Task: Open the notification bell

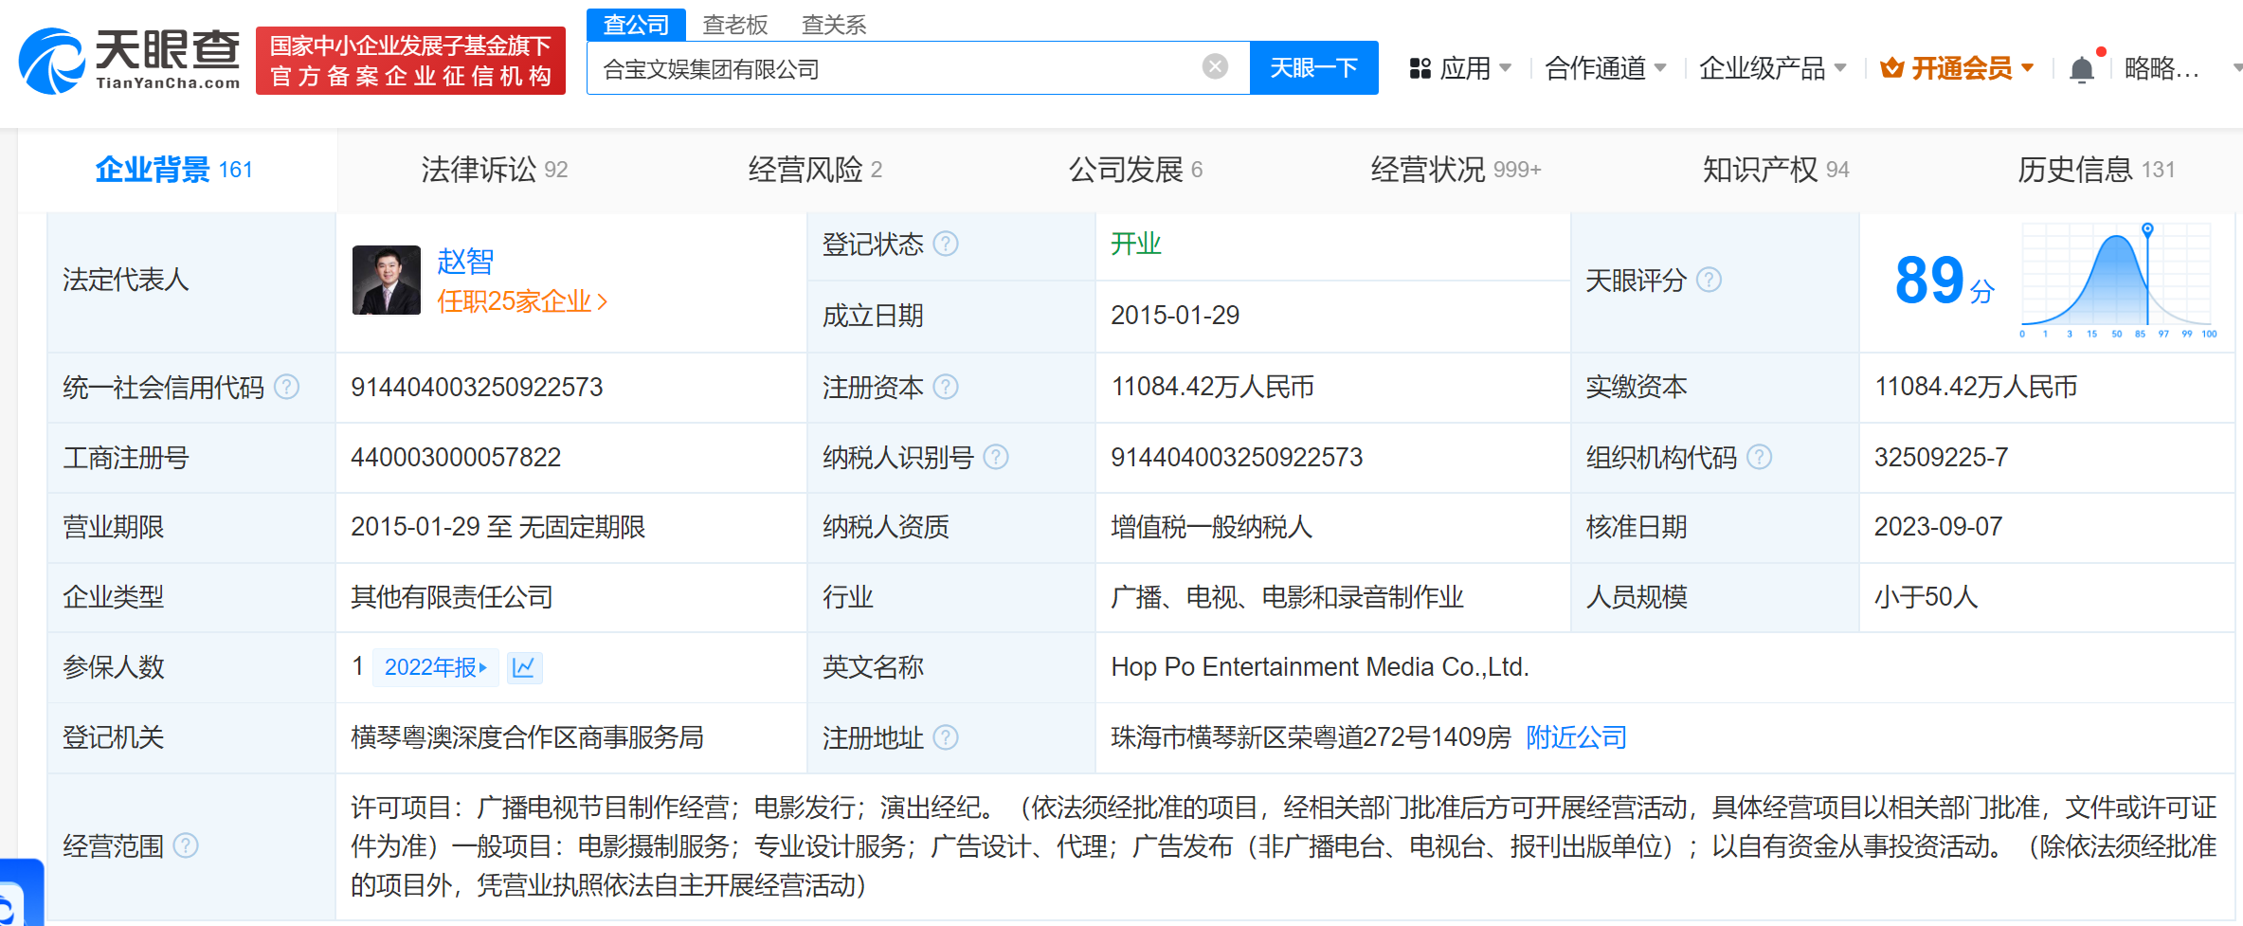Action: 2082,66
